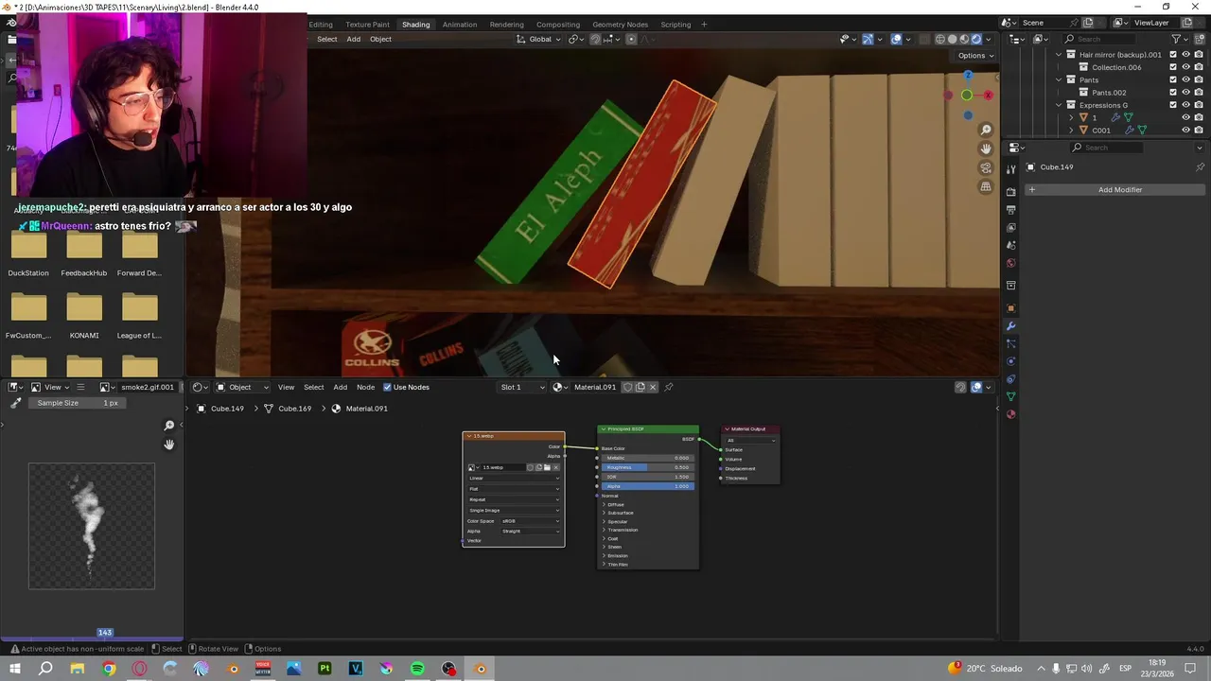This screenshot has width=1211, height=681.
Task: Click the viewport zoom magnifier gizmo
Action: [x=986, y=130]
